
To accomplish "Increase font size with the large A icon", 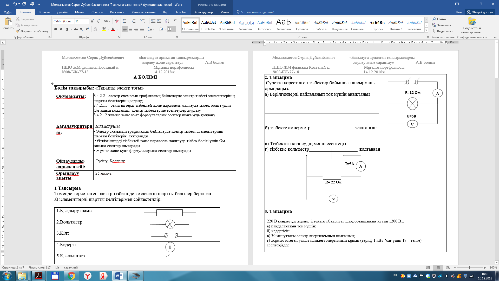I will (92, 21).
